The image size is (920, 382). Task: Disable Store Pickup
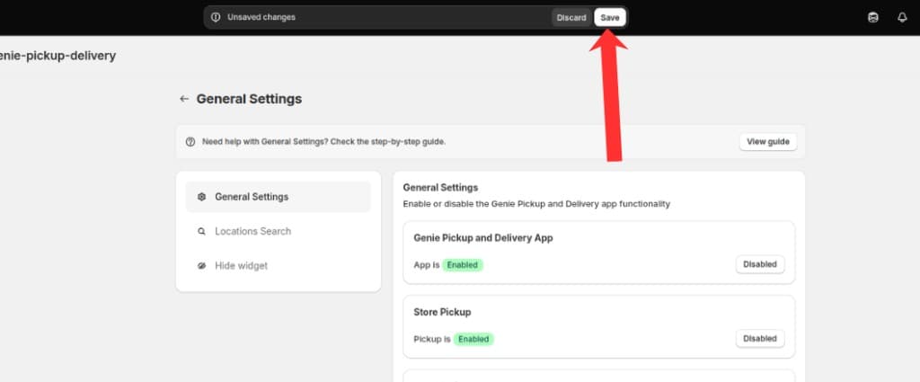[x=760, y=339]
